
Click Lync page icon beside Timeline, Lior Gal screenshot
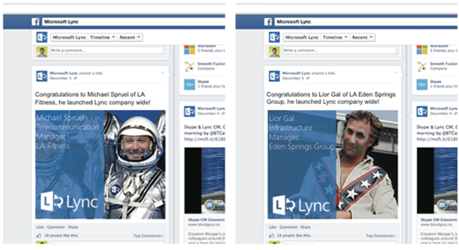pyautogui.click(x=275, y=37)
